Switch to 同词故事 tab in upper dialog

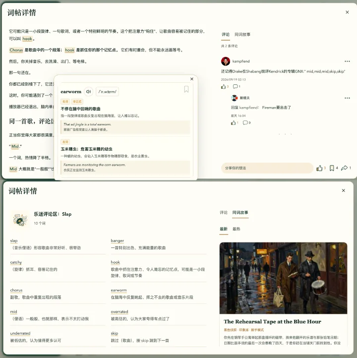coord(242,35)
